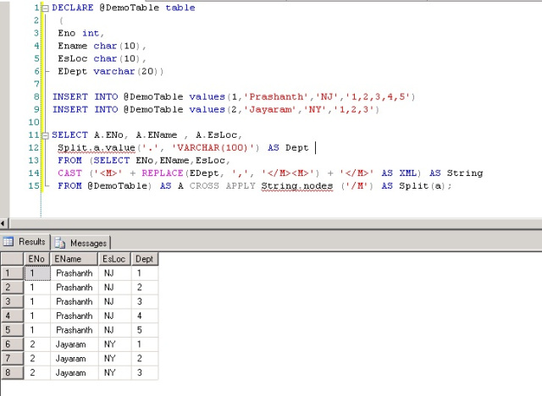Click the 'Prashanth' string literal on line 8
This screenshot has width=542, height=396.
click(x=276, y=96)
